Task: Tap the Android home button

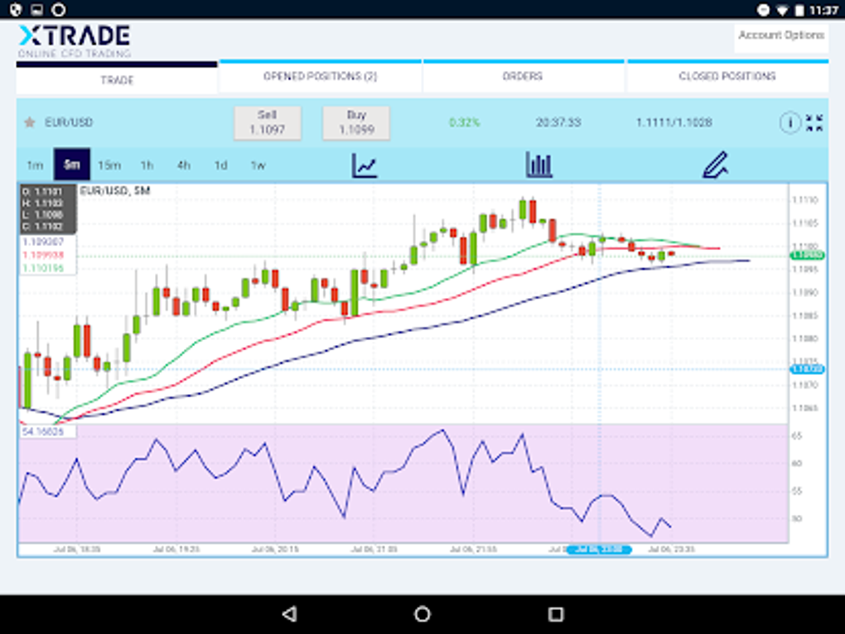Action: [422, 613]
